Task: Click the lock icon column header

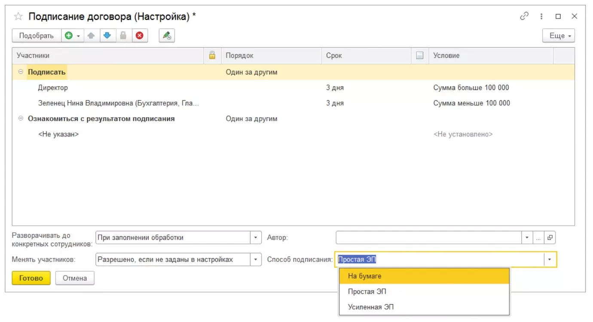Action: coord(212,55)
